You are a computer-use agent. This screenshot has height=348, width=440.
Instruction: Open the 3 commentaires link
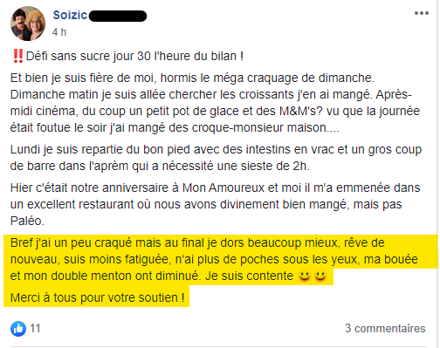(385, 329)
